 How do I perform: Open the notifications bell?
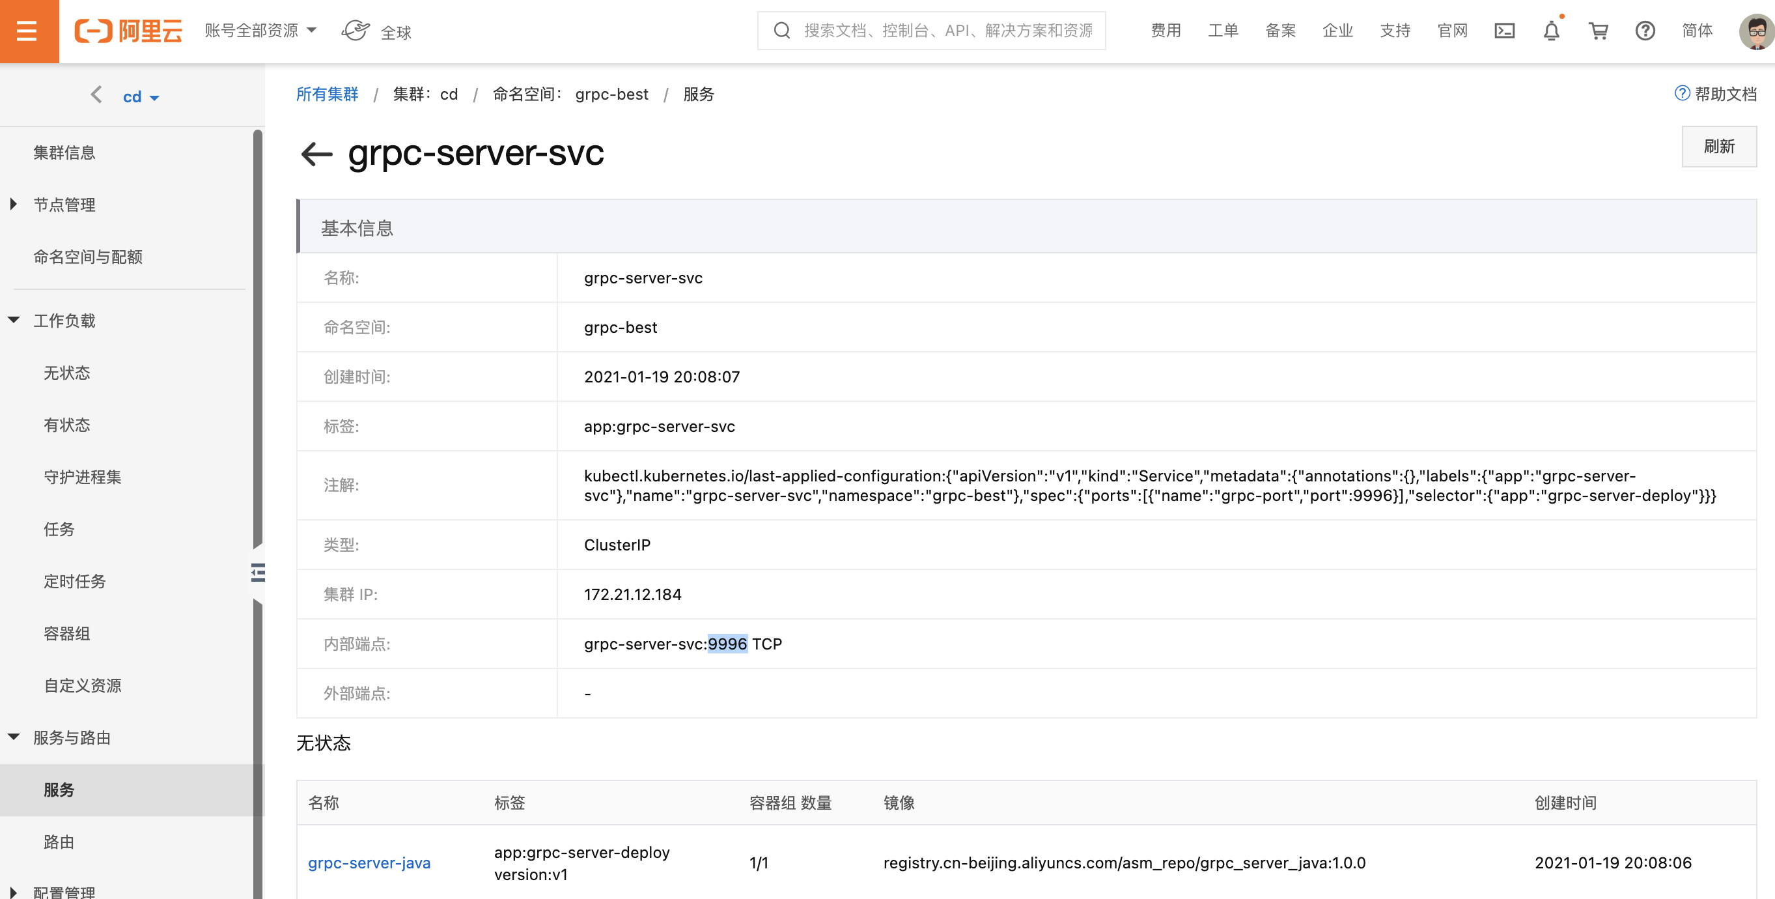point(1550,31)
